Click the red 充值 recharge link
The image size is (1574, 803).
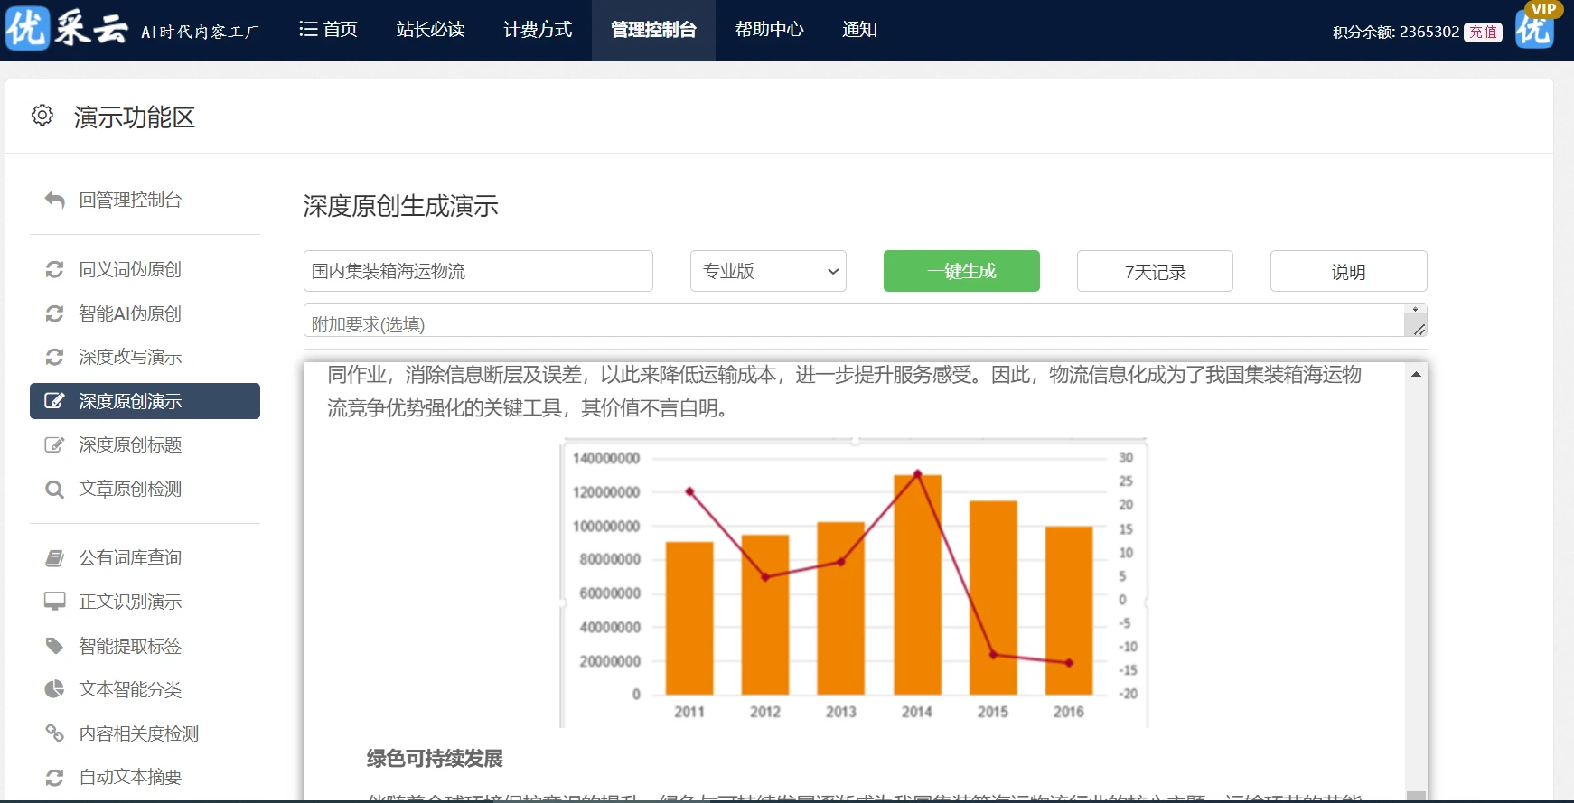(1483, 33)
